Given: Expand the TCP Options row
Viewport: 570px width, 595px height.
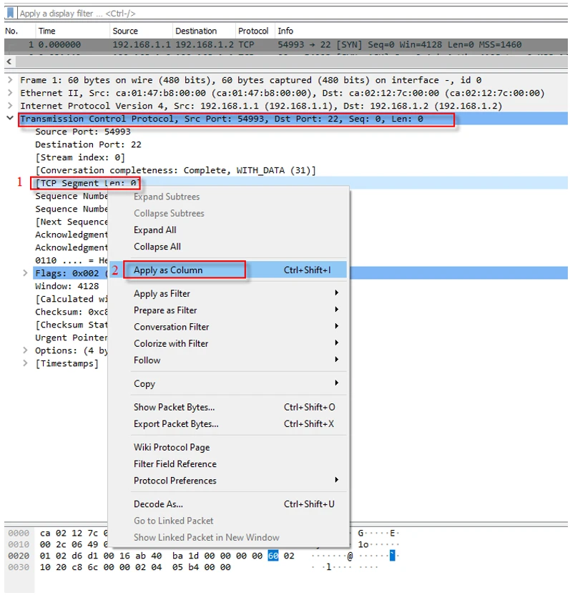Looking at the screenshot, I should click(26, 350).
